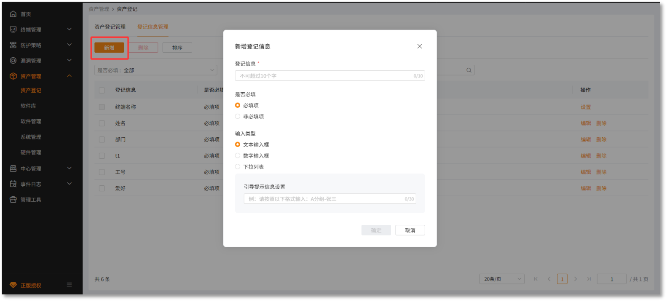Click the 资产管理 cube icon
This screenshot has height=302, width=667.
(13, 76)
